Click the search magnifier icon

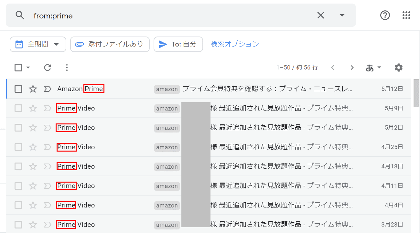coord(20,15)
